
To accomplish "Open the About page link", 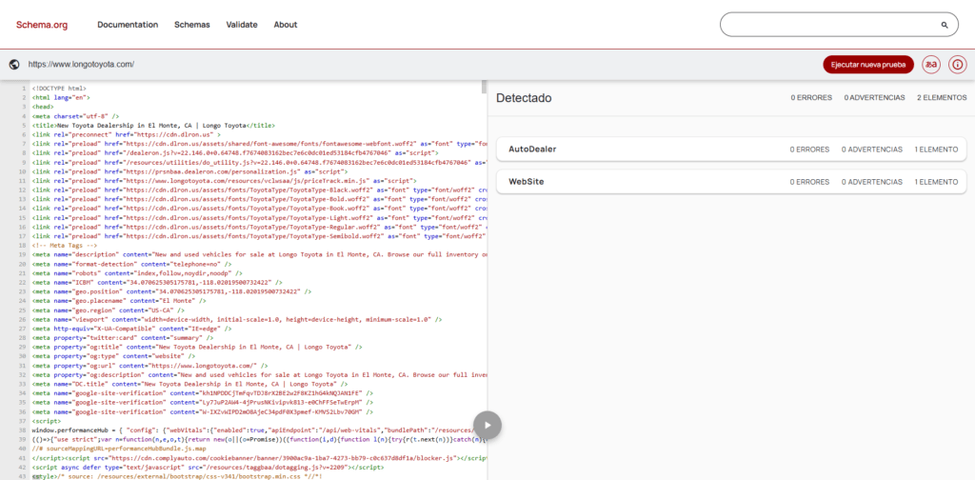I will (286, 25).
